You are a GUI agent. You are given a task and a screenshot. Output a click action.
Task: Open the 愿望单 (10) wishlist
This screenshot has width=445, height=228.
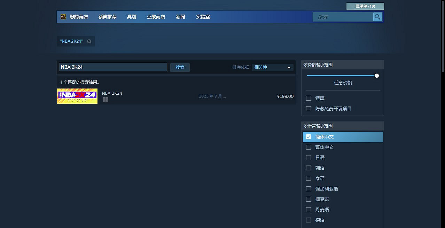(365, 6)
